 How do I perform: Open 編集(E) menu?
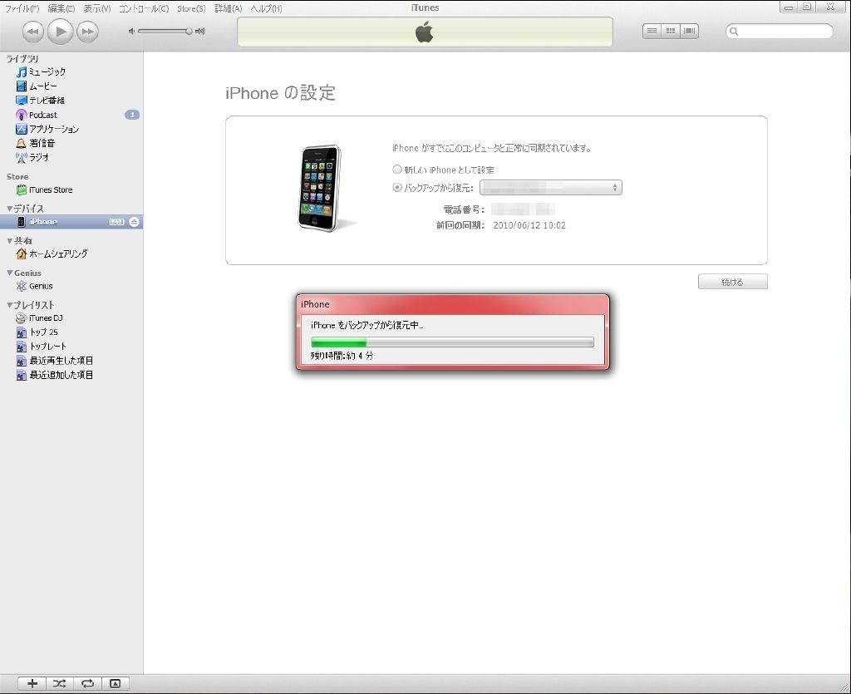(x=61, y=8)
